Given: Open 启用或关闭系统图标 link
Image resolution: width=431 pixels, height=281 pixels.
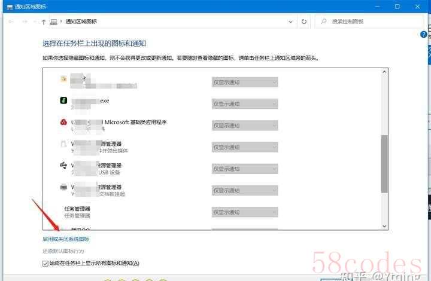Looking at the screenshot, I should (66, 239).
